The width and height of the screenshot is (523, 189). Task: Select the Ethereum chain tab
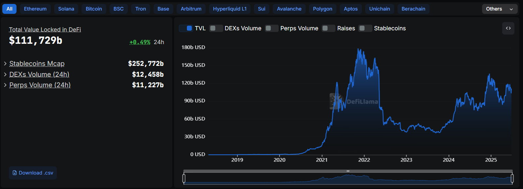tap(35, 9)
